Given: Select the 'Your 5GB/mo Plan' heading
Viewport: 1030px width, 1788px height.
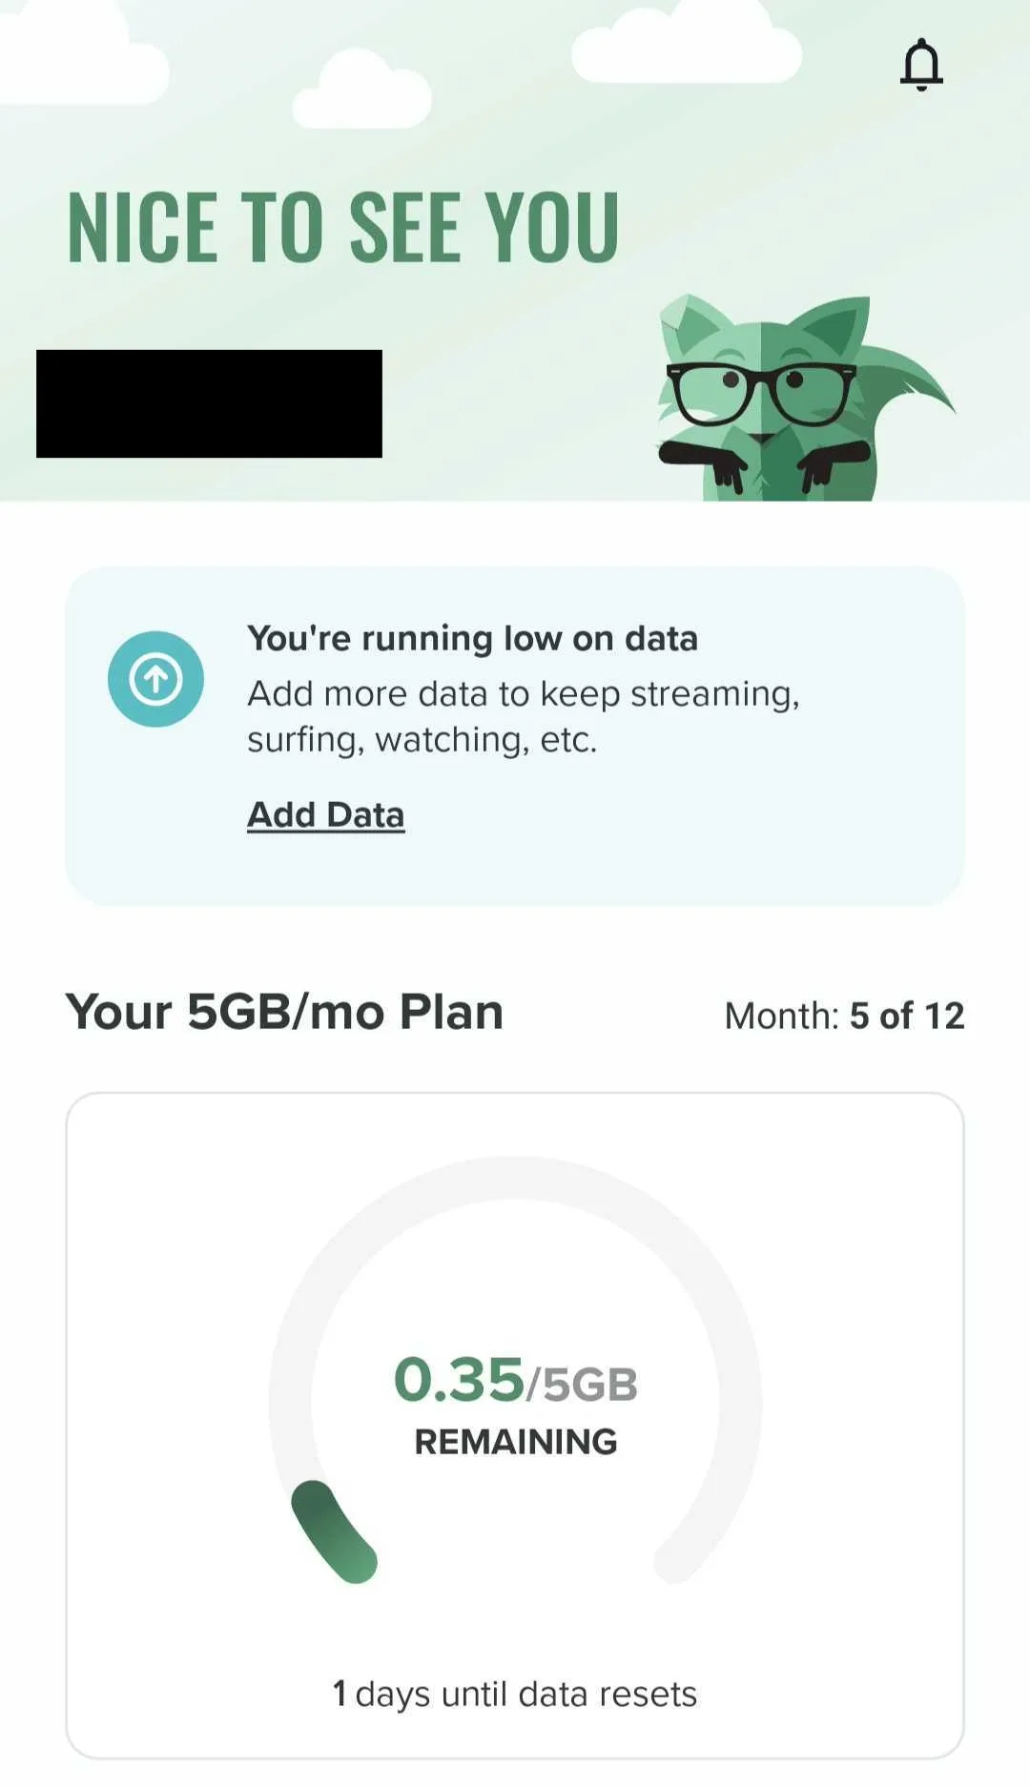Looking at the screenshot, I should tap(284, 1012).
